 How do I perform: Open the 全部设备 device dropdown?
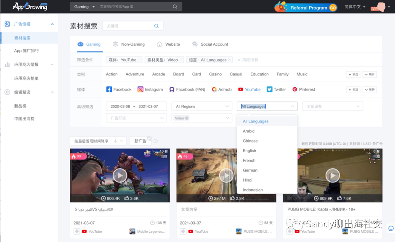pos(332,106)
